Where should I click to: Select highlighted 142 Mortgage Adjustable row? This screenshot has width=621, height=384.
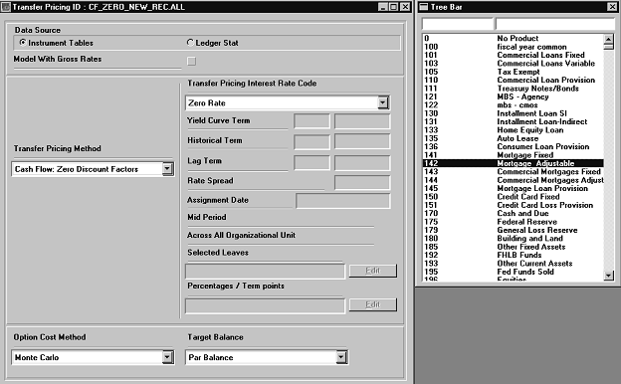(x=514, y=163)
